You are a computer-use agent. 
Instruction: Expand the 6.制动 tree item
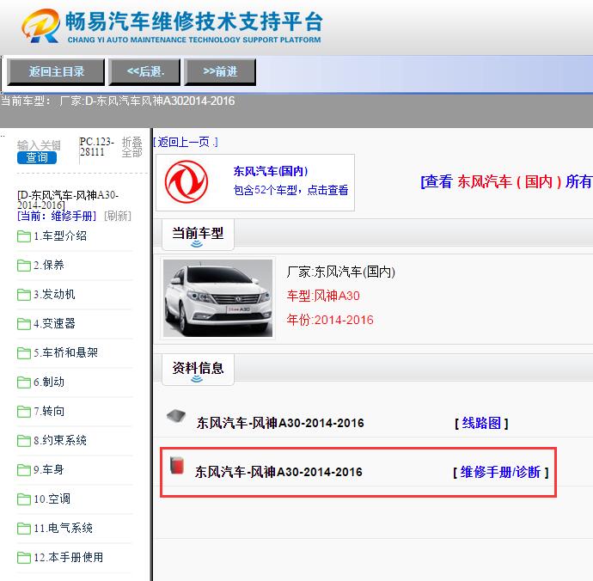pos(49,382)
